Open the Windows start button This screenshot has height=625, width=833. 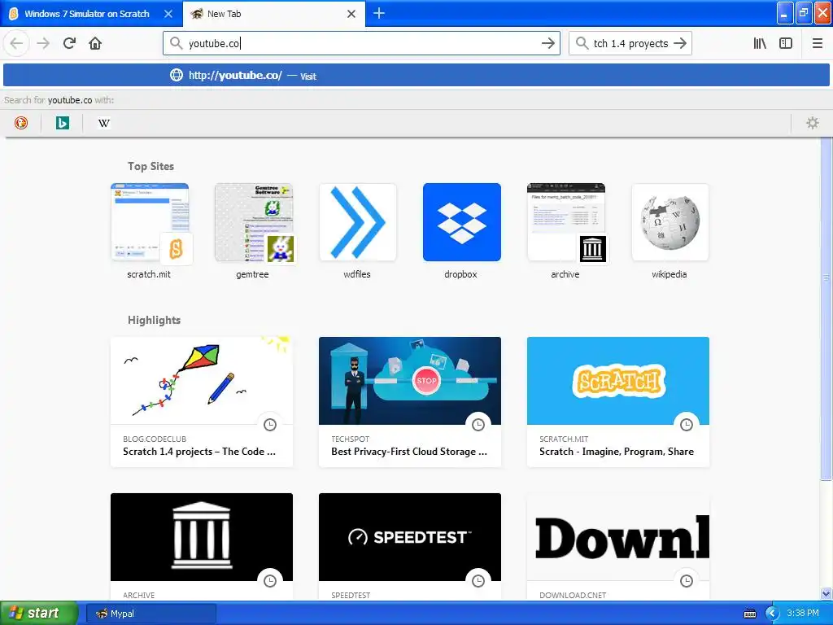[39, 613]
